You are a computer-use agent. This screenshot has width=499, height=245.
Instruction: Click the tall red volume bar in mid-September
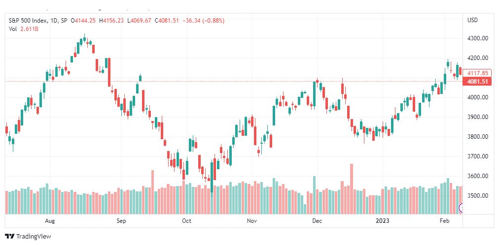point(152,192)
